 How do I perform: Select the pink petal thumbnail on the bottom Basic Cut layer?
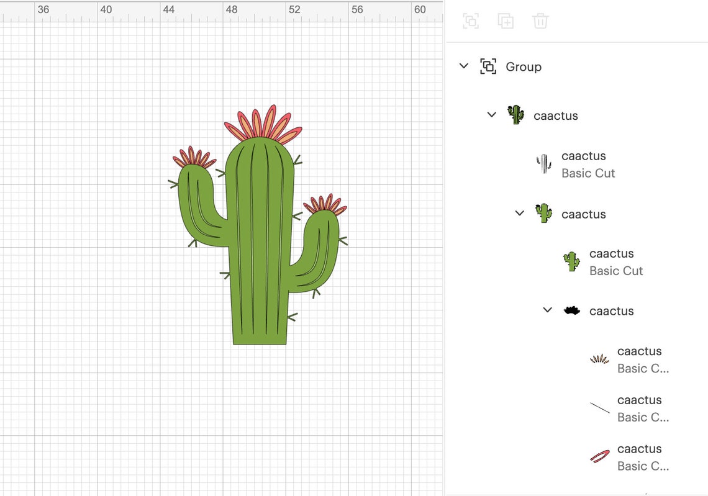click(x=599, y=456)
